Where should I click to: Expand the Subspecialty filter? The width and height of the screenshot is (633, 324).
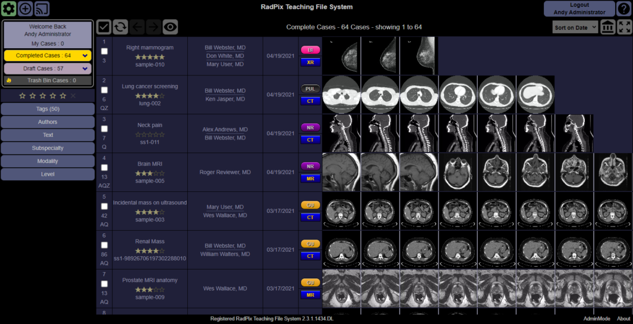pos(48,148)
